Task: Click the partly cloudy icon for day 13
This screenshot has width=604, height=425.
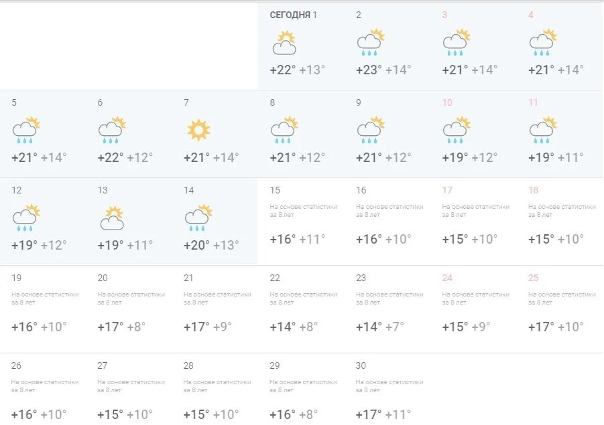Action: click(x=112, y=218)
